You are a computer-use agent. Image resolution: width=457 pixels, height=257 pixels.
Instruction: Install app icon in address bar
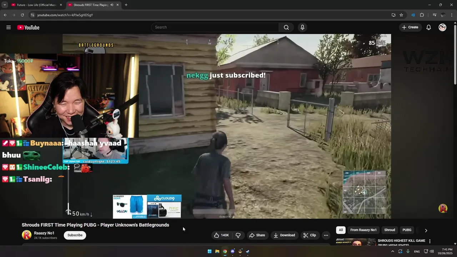click(393, 15)
